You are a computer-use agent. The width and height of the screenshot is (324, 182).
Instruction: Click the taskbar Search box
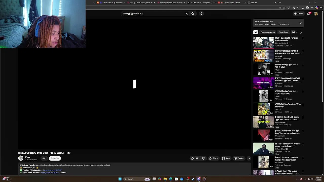137,179
